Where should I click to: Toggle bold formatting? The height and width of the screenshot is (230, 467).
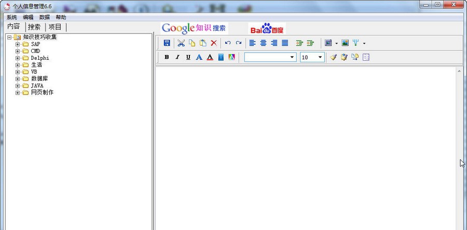pyautogui.click(x=167, y=57)
